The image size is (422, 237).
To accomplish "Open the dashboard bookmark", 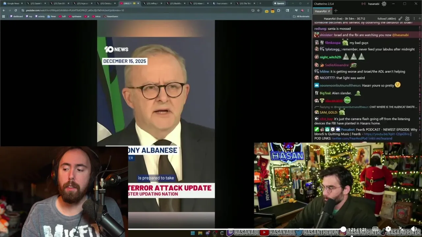I will tap(16, 16).
